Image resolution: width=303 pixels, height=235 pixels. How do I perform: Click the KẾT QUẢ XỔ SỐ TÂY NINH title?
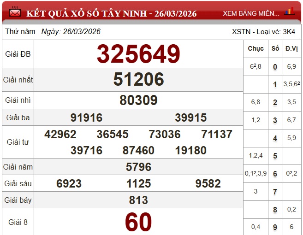click(x=112, y=13)
